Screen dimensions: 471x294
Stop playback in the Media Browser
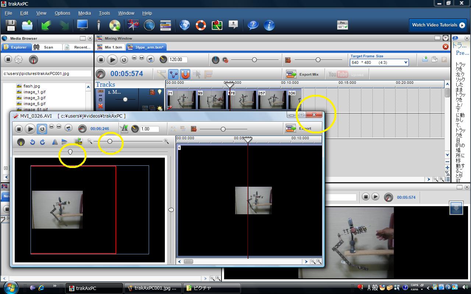point(8,59)
